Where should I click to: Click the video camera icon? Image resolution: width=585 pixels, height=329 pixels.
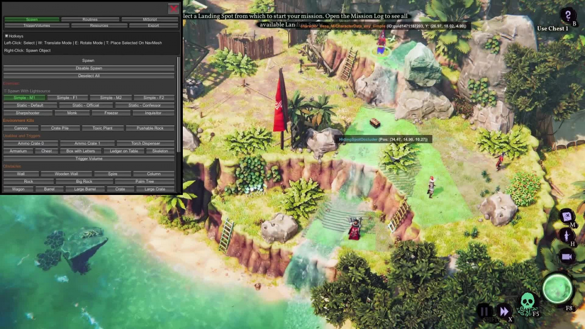point(566,256)
